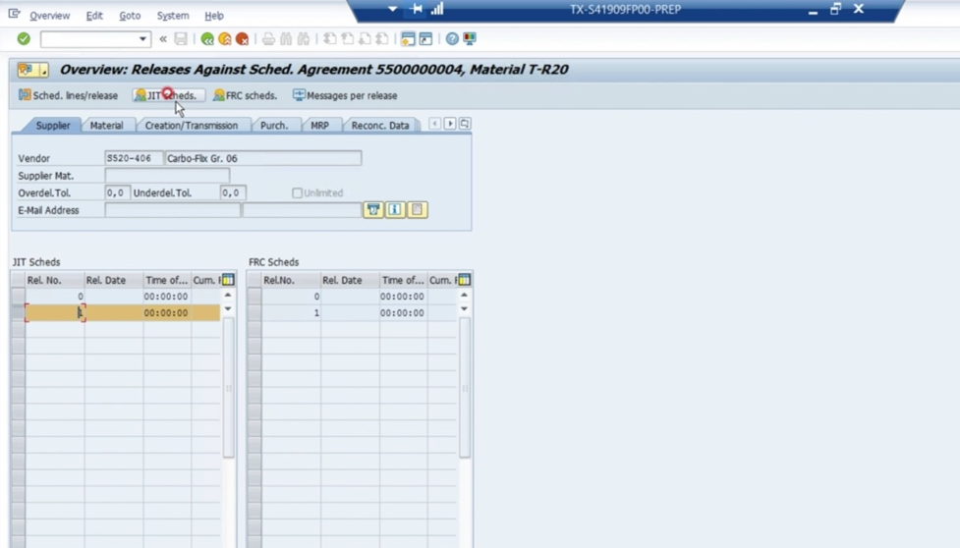Open the Overview menu
The image size is (960, 548).
(x=49, y=16)
